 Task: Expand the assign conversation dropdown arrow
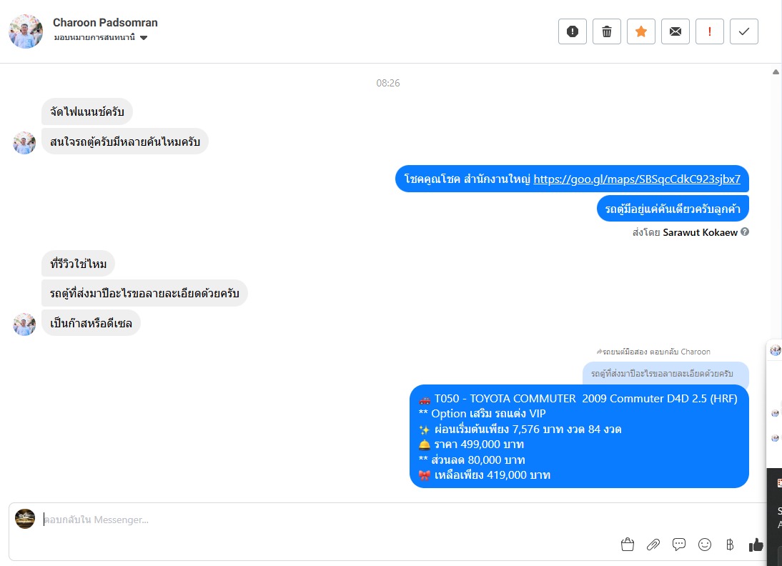coord(144,38)
